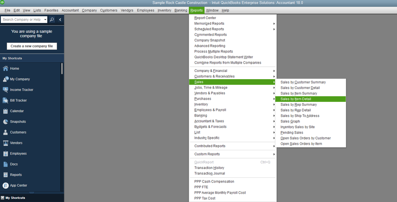Expand the Industry Specific submenu
The width and height of the screenshot is (397, 202).
(233, 138)
